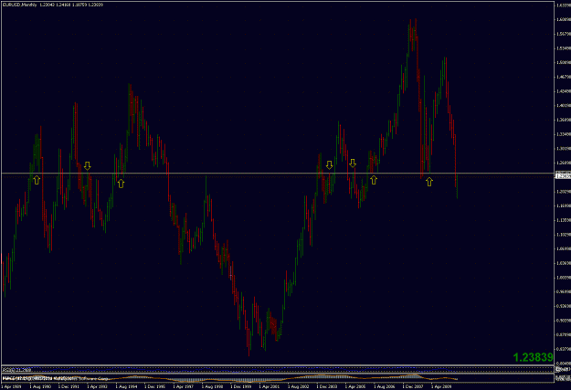The height and width of the screenshot is (390, 571).
Task: Click the '1 Dec 2007' date on the time axis
Action: point(413,386)
